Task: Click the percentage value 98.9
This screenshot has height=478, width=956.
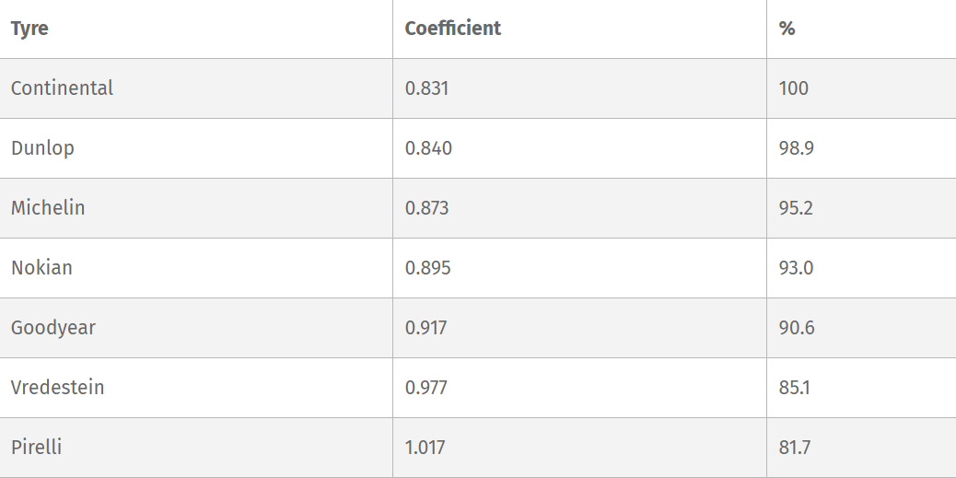Action: pos(796,148)
